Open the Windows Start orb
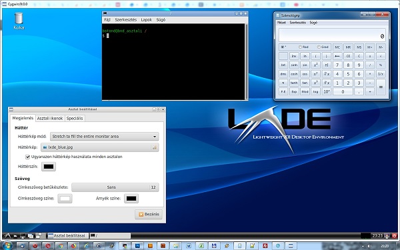Screen dimensions: 400x250 7,245
